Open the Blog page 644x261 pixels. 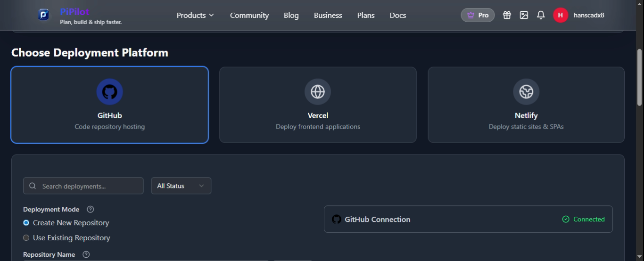291,15
